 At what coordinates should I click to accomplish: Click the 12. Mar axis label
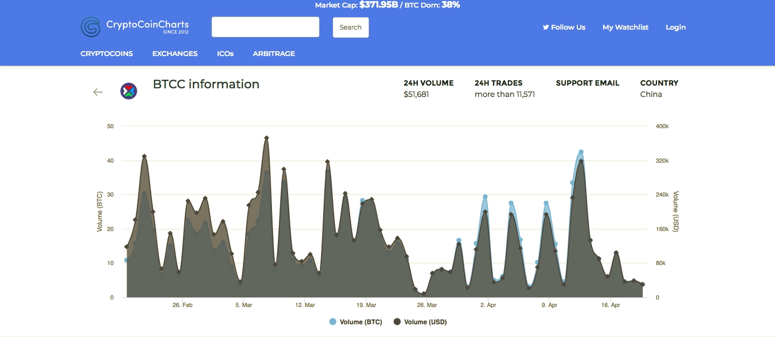coord(305,305)
